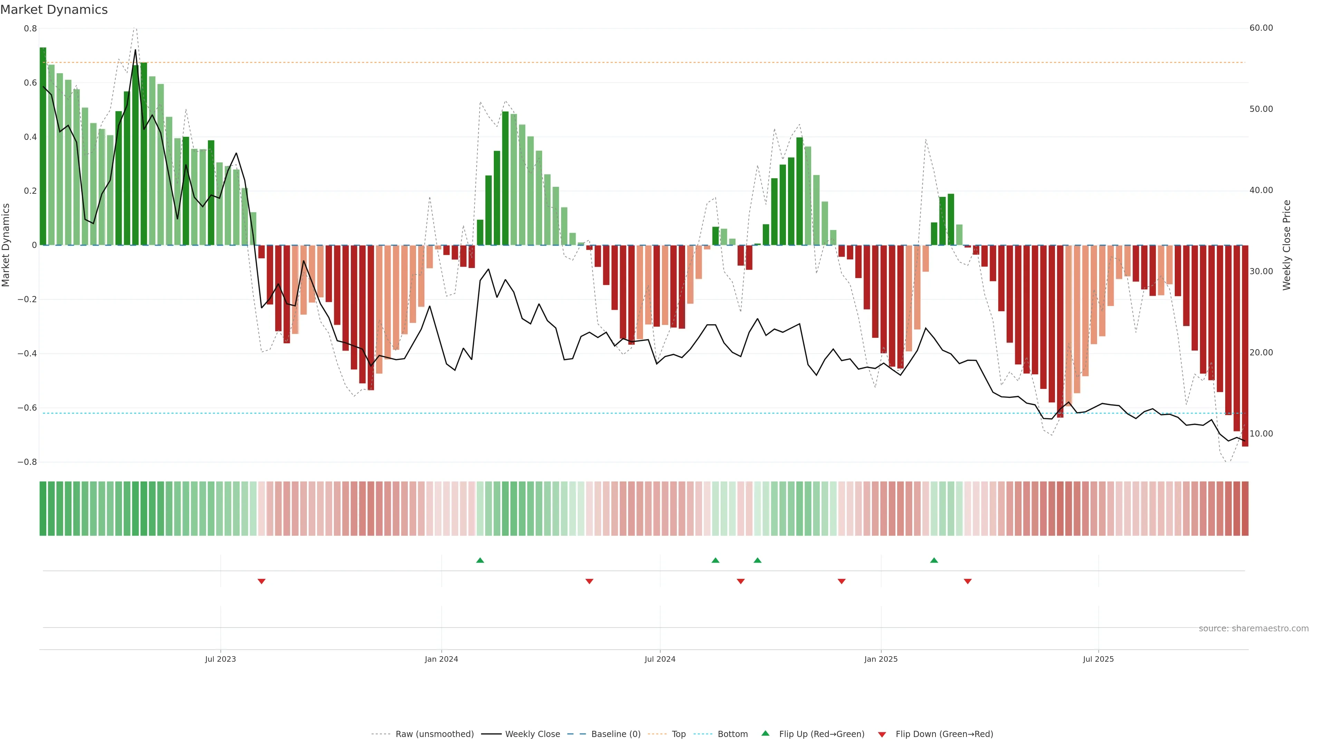Hide the Bottom threshold legend entry
This screenshot has height=746, width=1326.
pyautogui.click(x=732, y=734)
